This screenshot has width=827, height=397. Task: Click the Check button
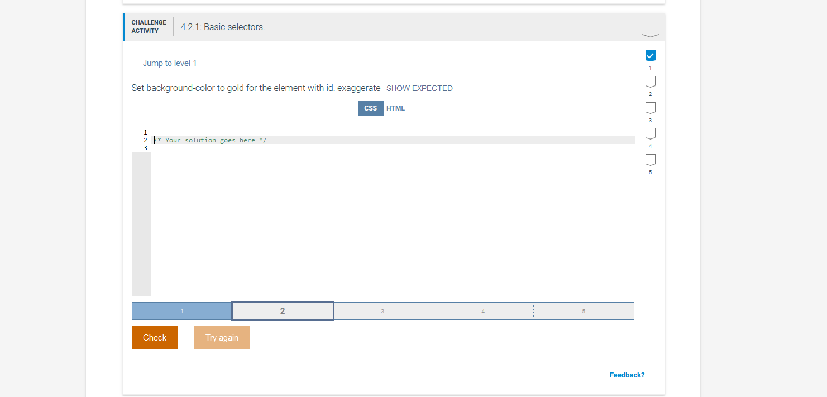pos(154,337)
